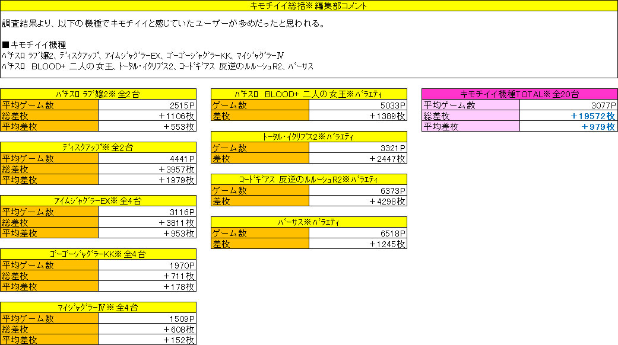Select the BLOOD+ 二人の女王※バラエティ header
The height and width of the screenshot is (345, 618).
(309, 94)
